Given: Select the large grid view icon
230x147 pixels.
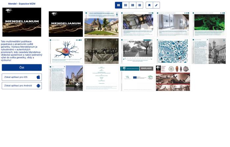Looking at the screenshot, I should click(x=119, y=5).
